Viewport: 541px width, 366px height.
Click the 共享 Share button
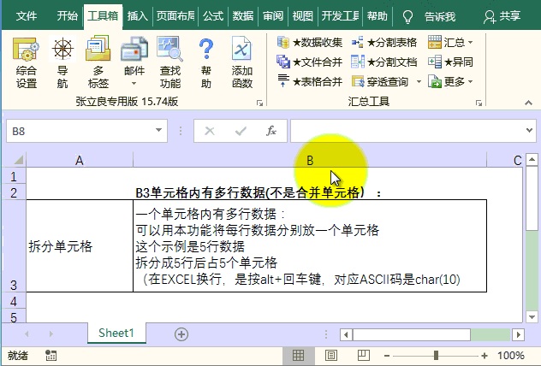coord(502,15)
